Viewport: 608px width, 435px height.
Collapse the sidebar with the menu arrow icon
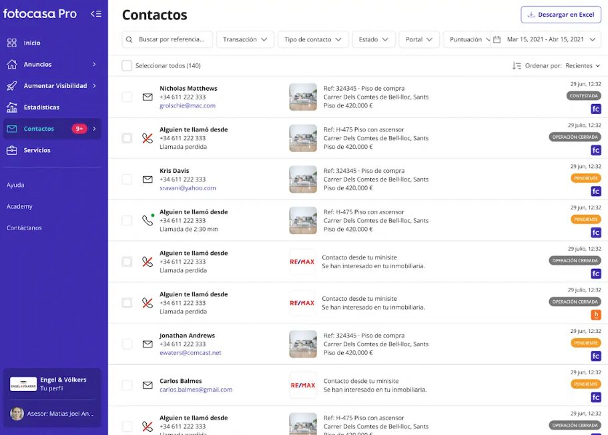pos(96,14)
